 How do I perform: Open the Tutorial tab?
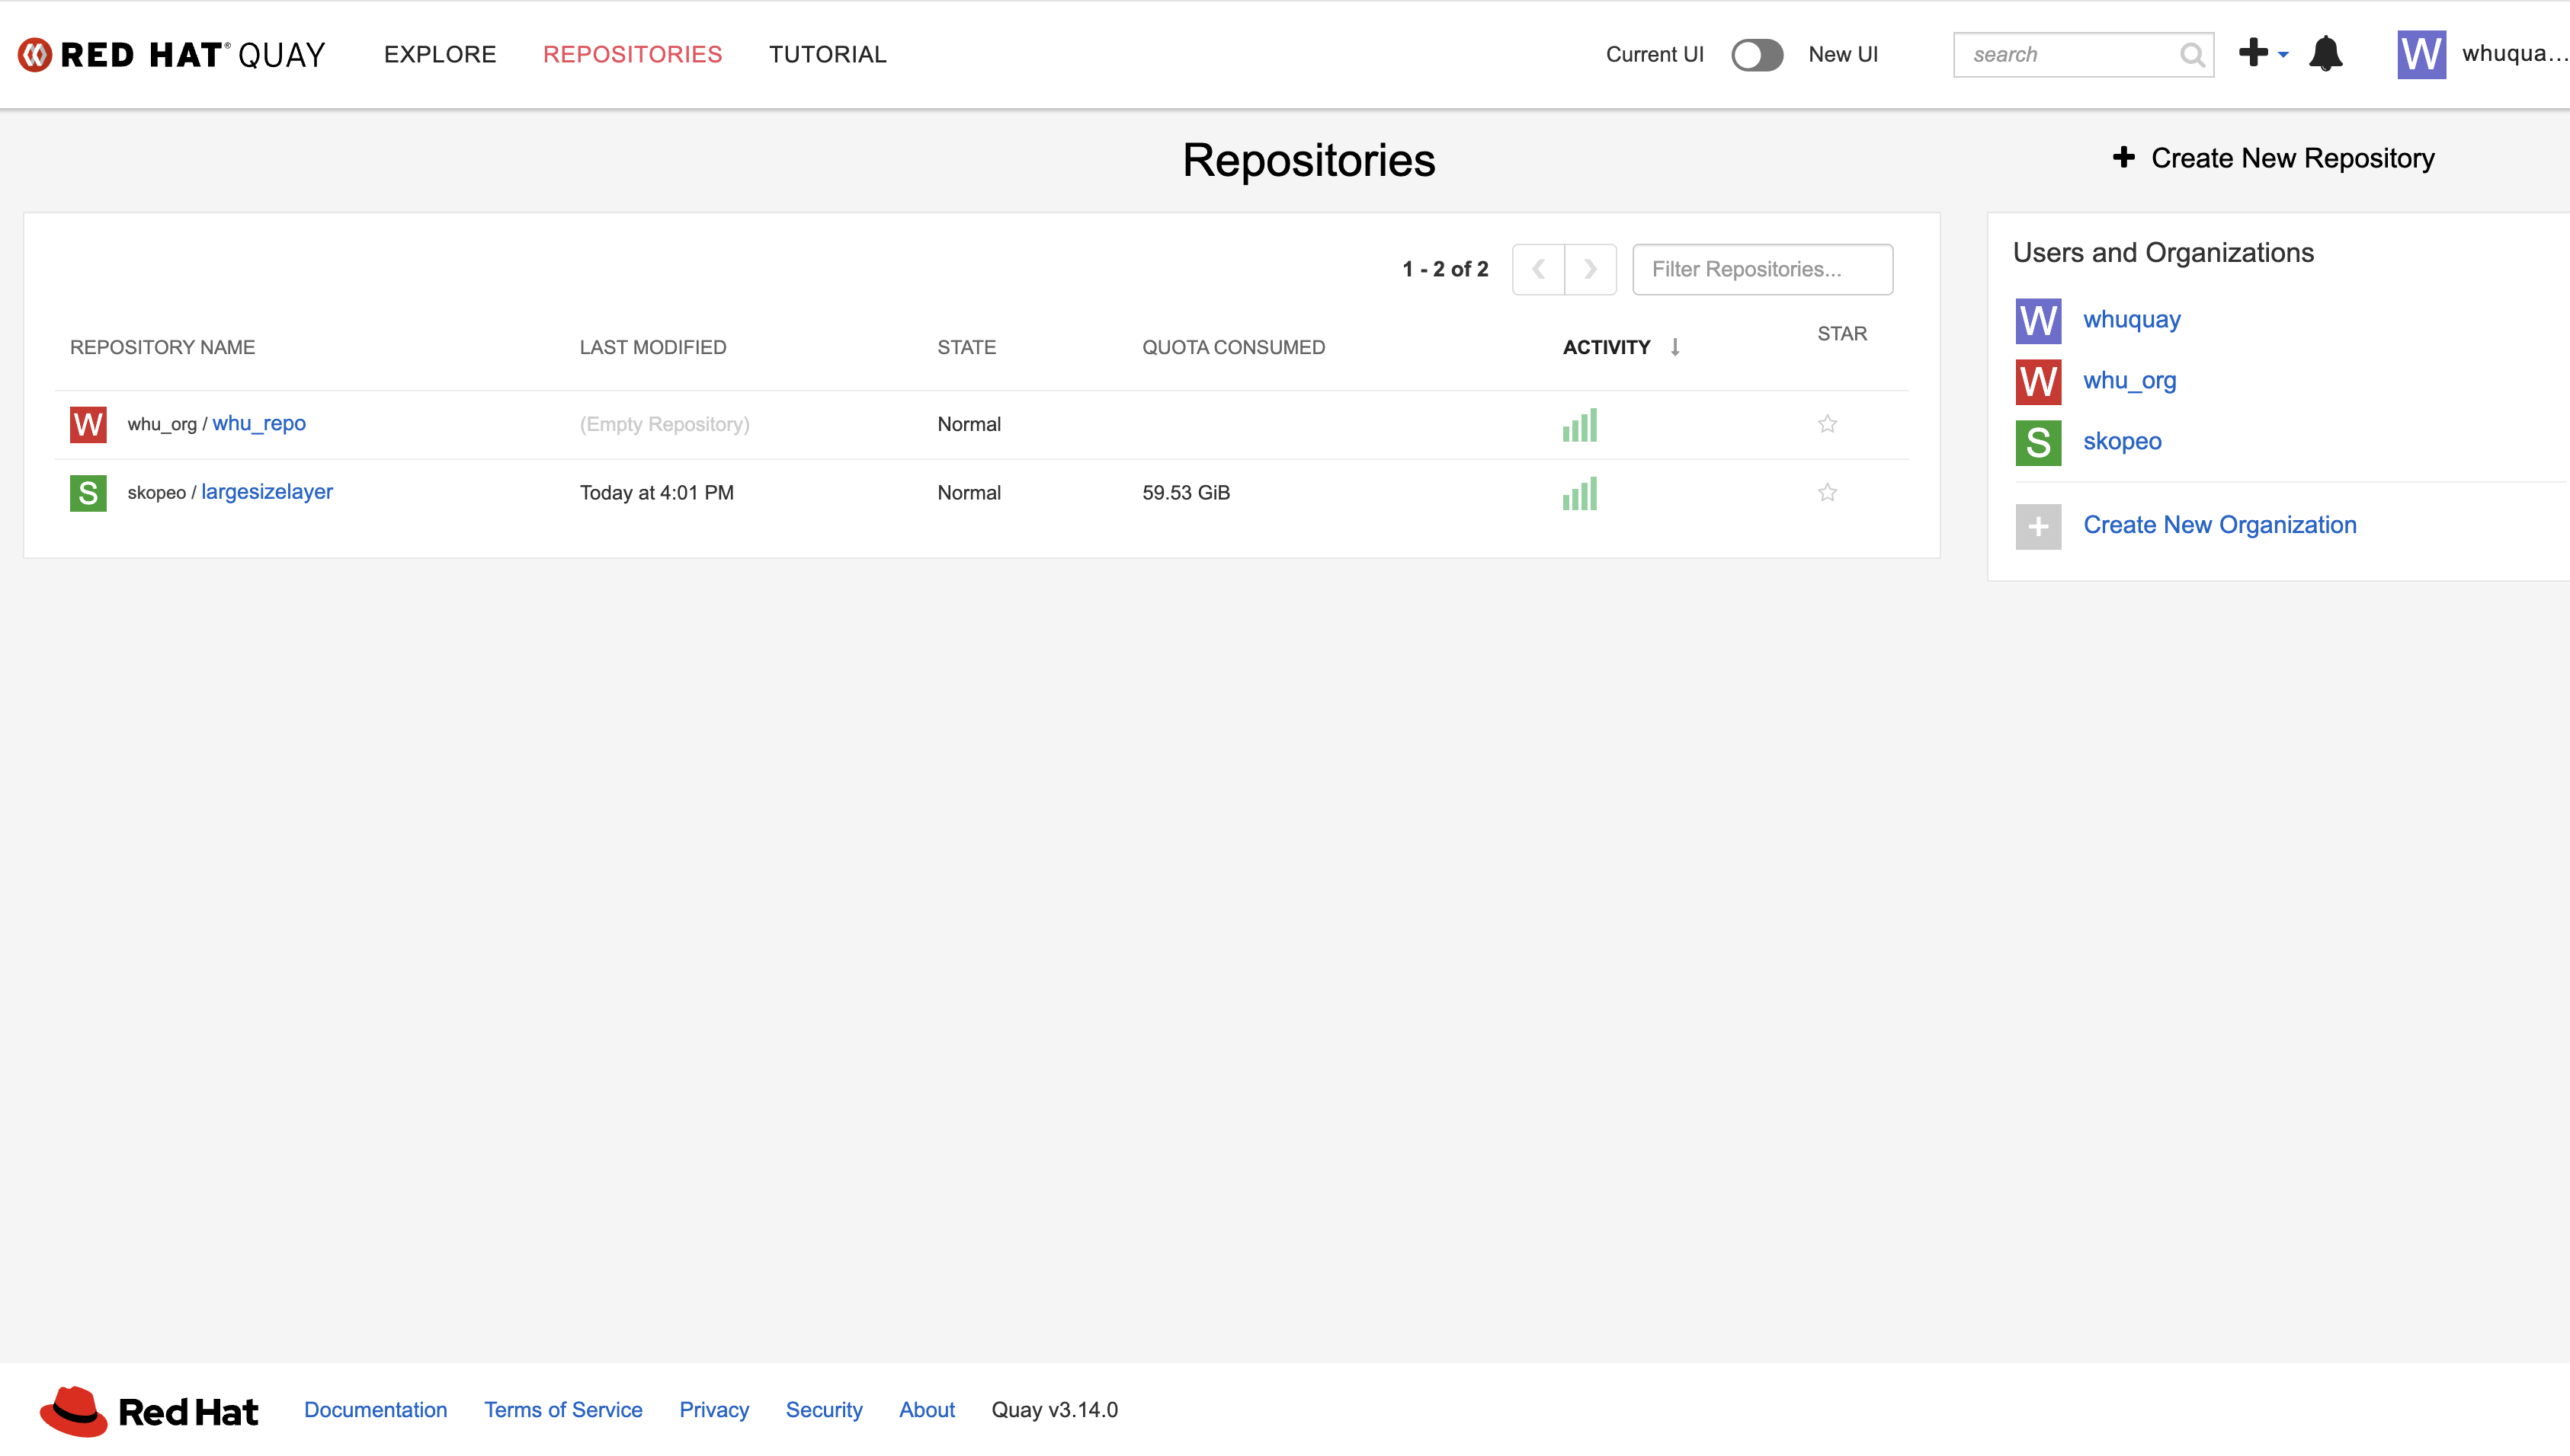point(827,54)
